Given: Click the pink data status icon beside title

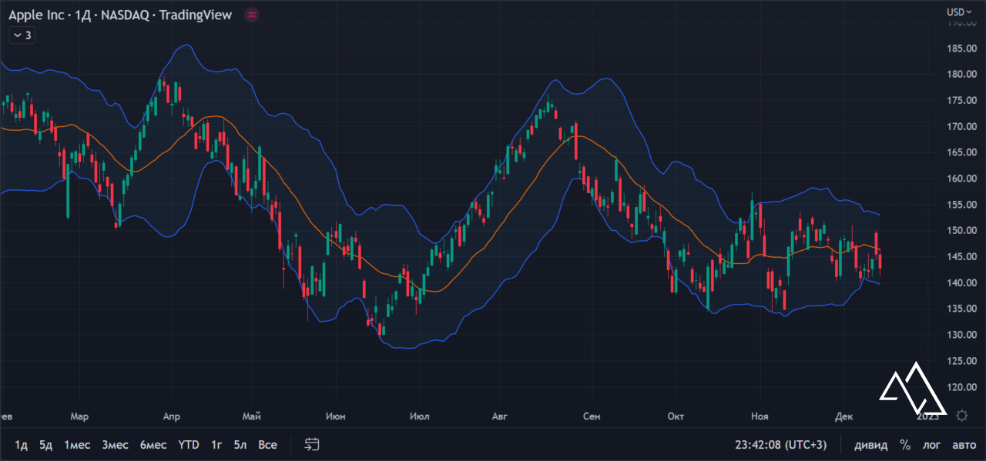Looking at the screenshot, I should point(251,15).
